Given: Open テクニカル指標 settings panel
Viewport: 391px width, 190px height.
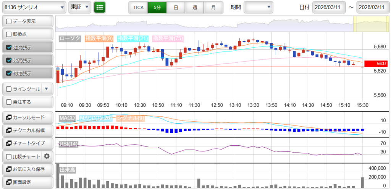Looking at the screenshot, I should coord(27,130).
